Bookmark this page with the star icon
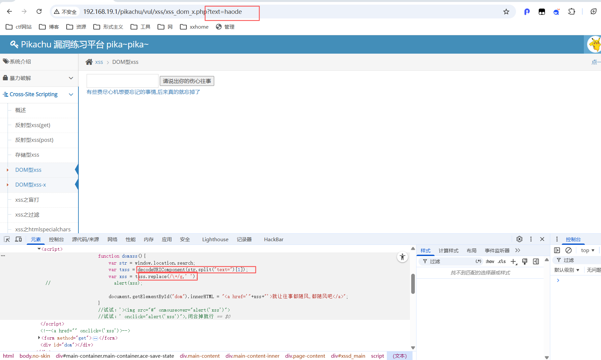Viewport: 601px width, 360px height. (506, 12)
